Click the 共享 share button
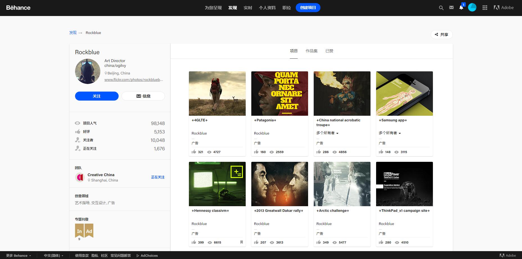 pyautogui.click(x=442, y=35)
